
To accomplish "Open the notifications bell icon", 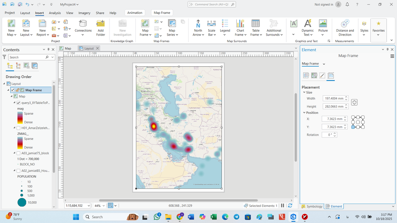I will [347, 5].
